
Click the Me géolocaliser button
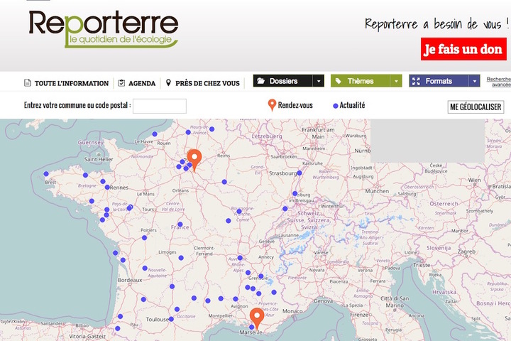pos(476,107)
